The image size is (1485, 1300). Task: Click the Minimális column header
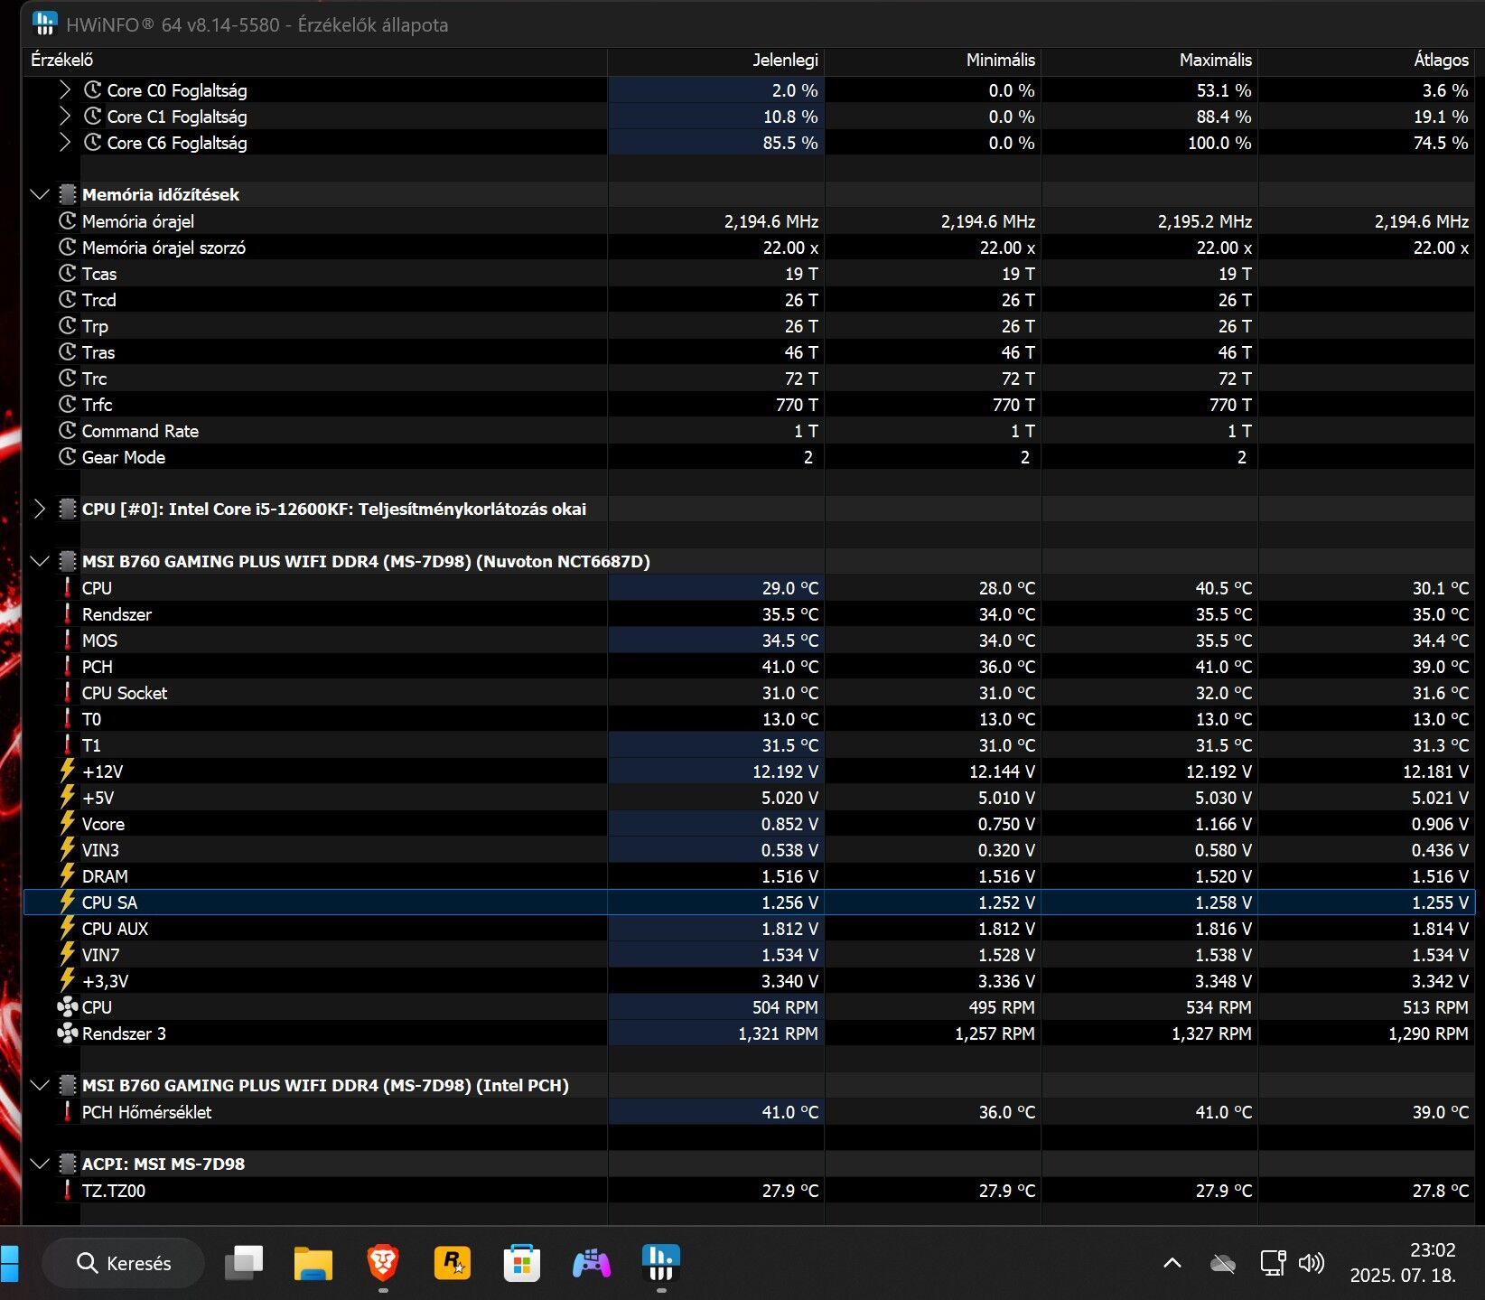(x=933, y=61)
